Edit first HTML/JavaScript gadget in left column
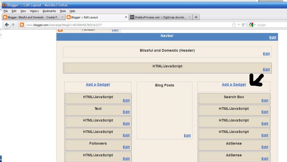287x162 pixels. (x=126, y=100)
